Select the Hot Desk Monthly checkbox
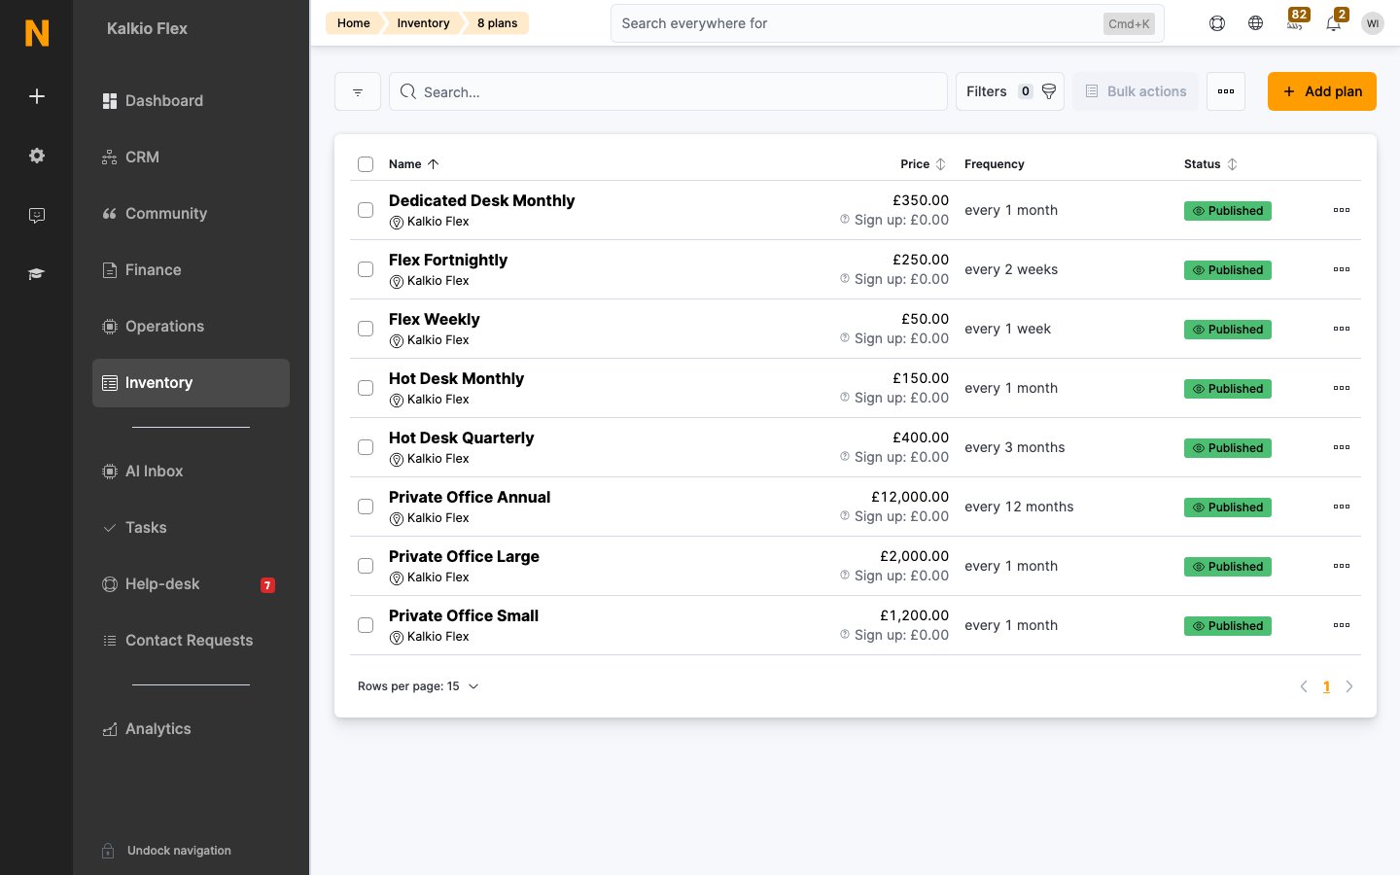The image size is (1400, 875). [366, 388]
